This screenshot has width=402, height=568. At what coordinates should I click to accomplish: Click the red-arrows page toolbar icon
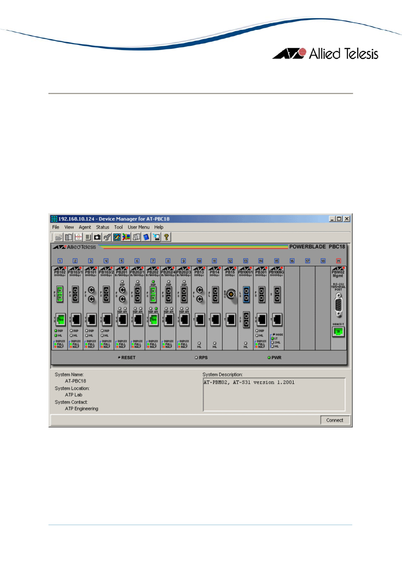tap(78, 237)
